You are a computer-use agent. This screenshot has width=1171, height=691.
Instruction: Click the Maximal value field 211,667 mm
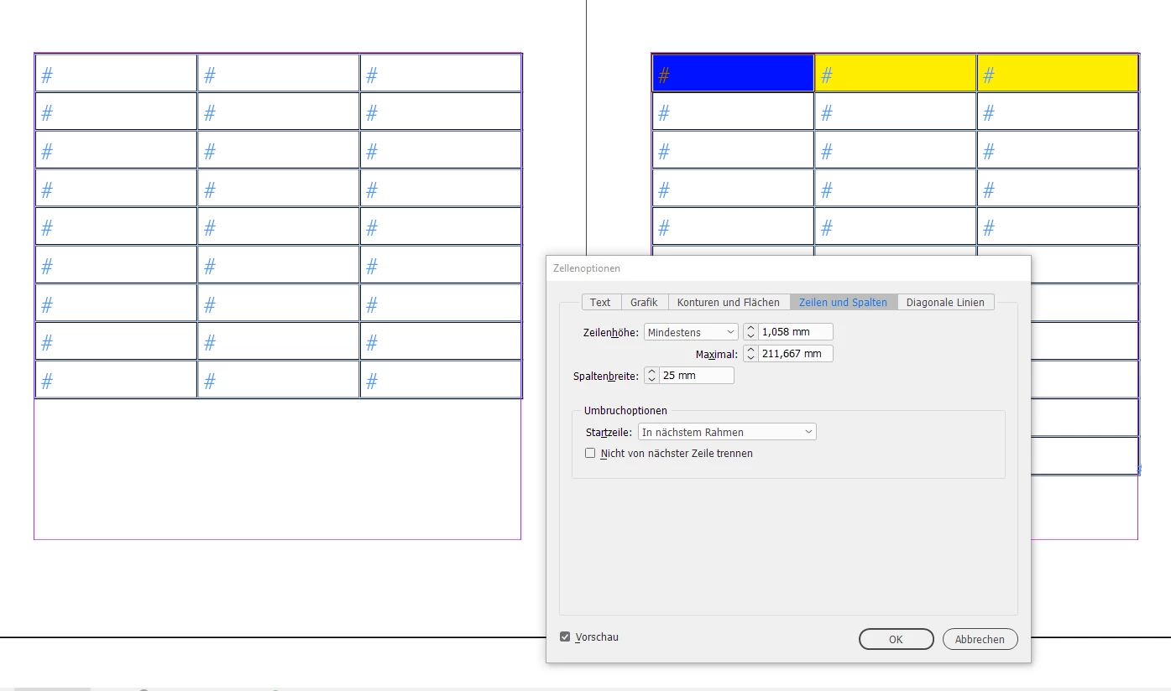pyautogui.click(x=795, y=354)
